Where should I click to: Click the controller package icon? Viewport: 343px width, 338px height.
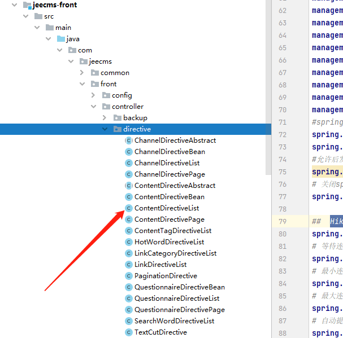(x=106, y=107)
